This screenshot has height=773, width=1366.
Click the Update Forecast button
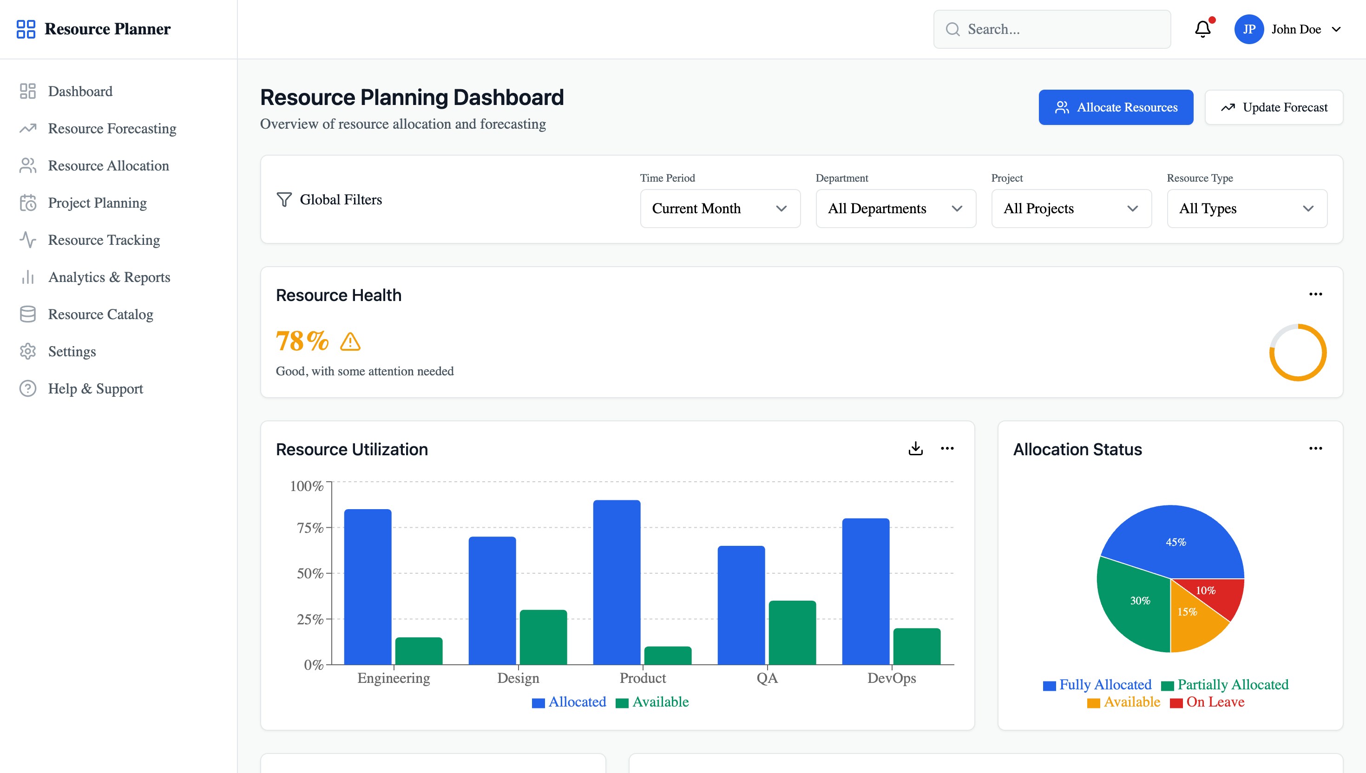(x=1273, y=107)
